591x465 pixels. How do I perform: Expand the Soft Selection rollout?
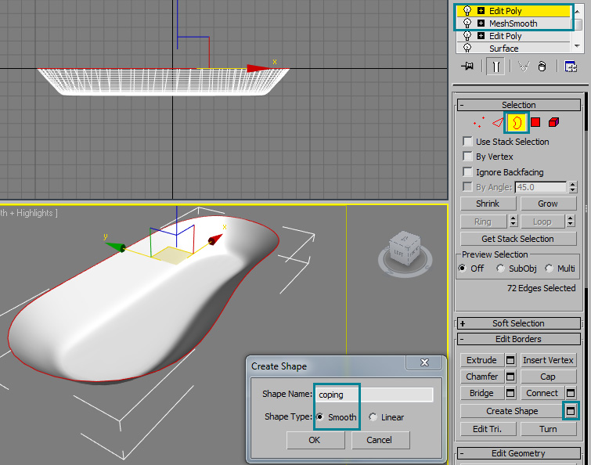tap(518, 323)
